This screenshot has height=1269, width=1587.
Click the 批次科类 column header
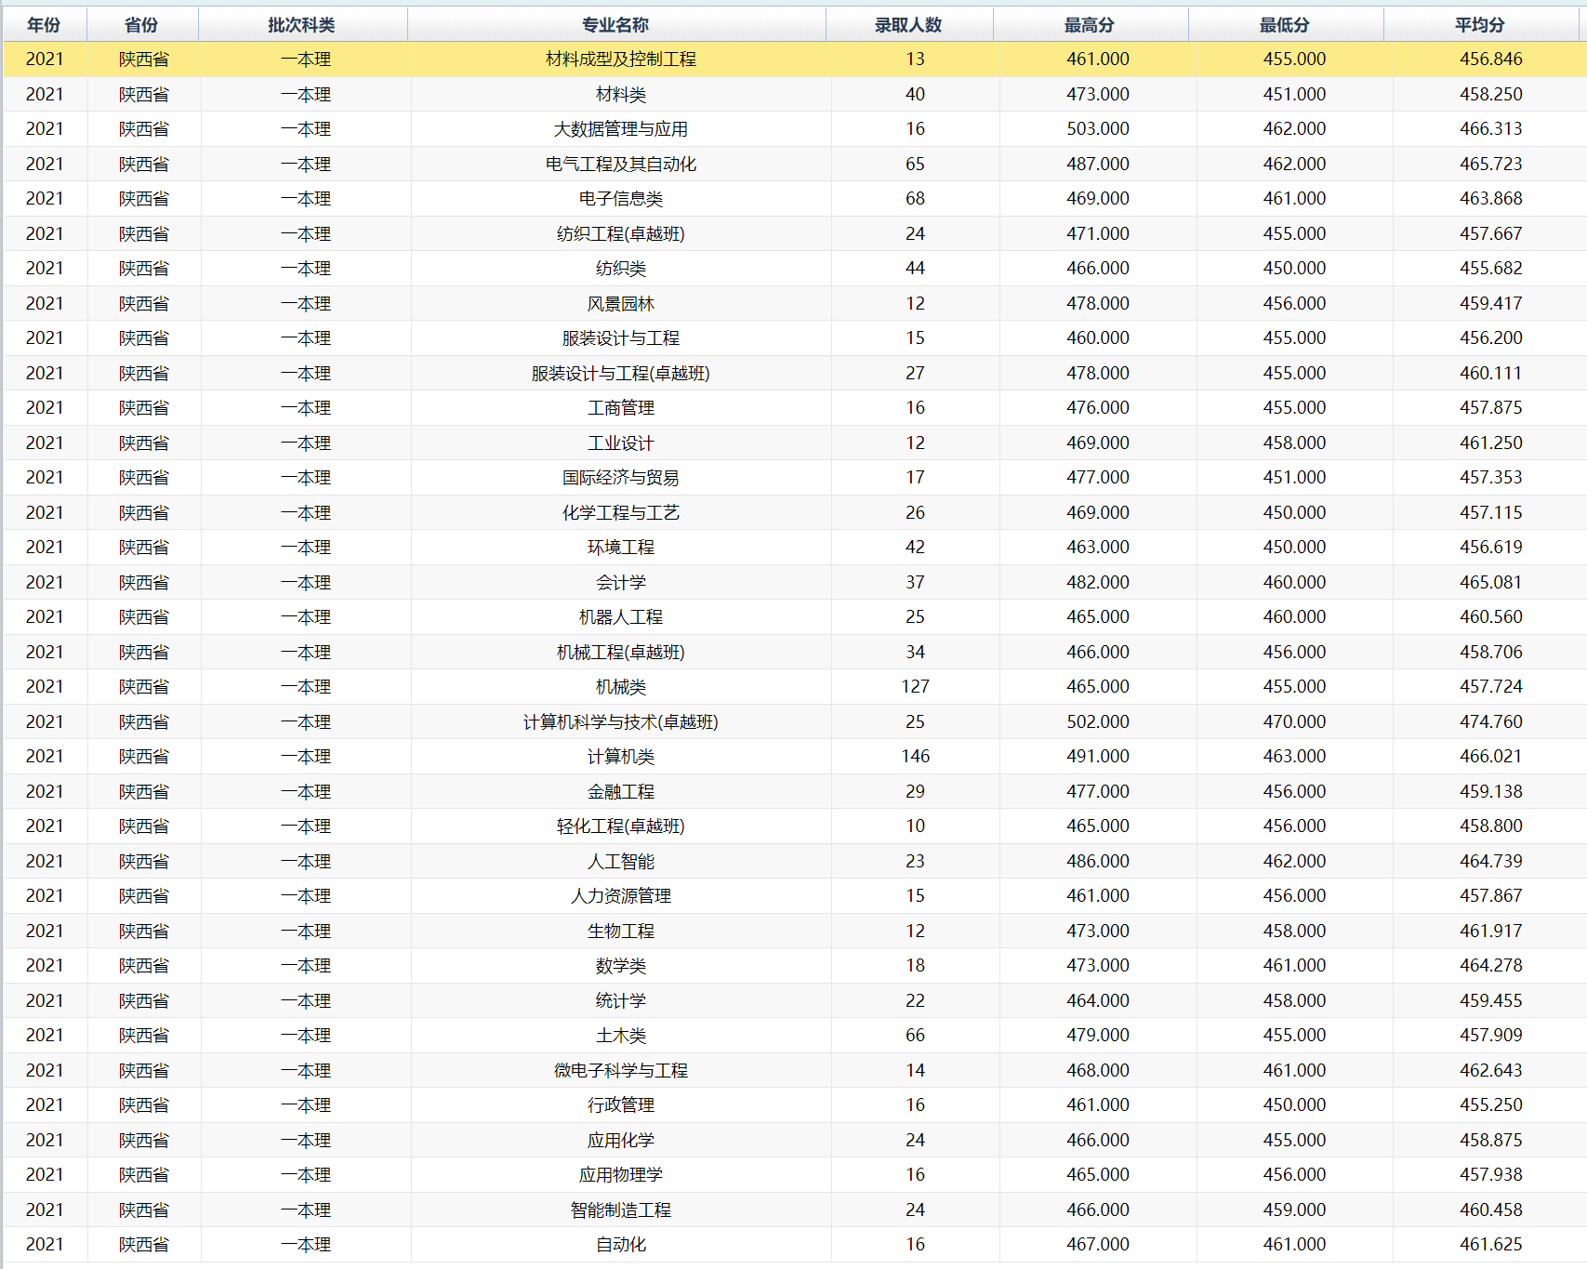[301, 25]
